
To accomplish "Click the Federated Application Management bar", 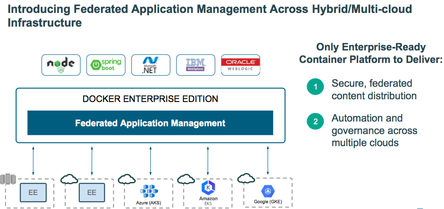I will point(150,123).
